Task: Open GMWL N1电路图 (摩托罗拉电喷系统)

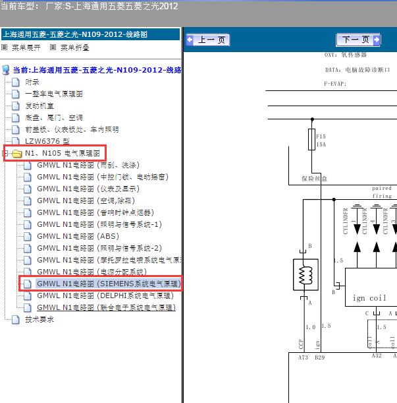Action: tap(109, 260)
